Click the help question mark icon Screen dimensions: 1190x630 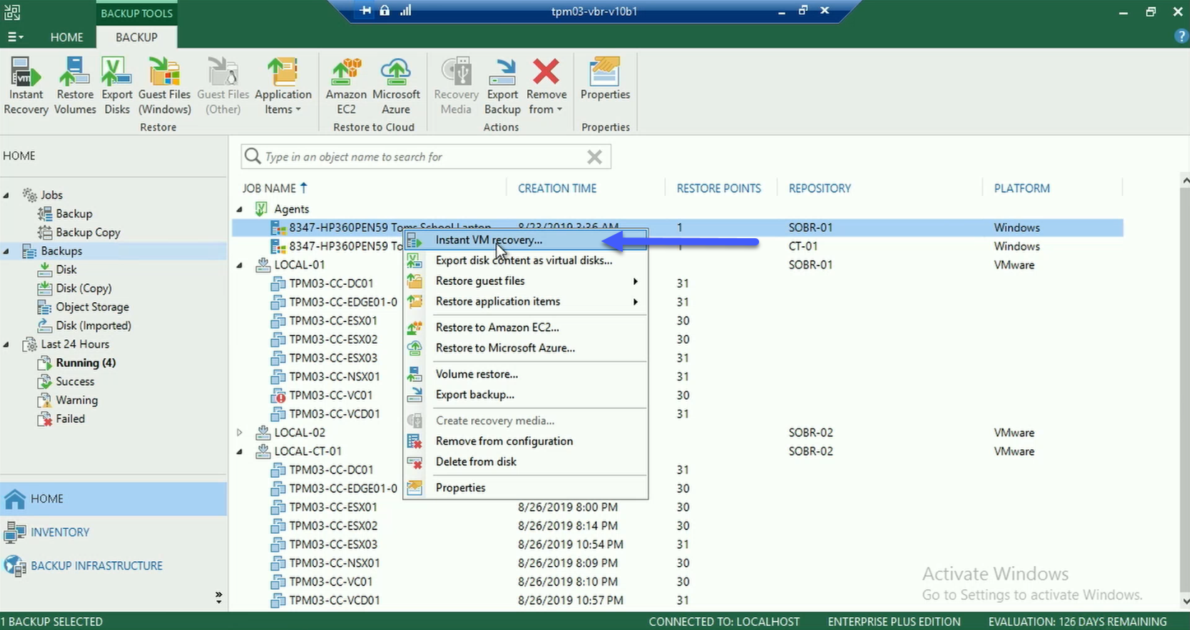1181,37
